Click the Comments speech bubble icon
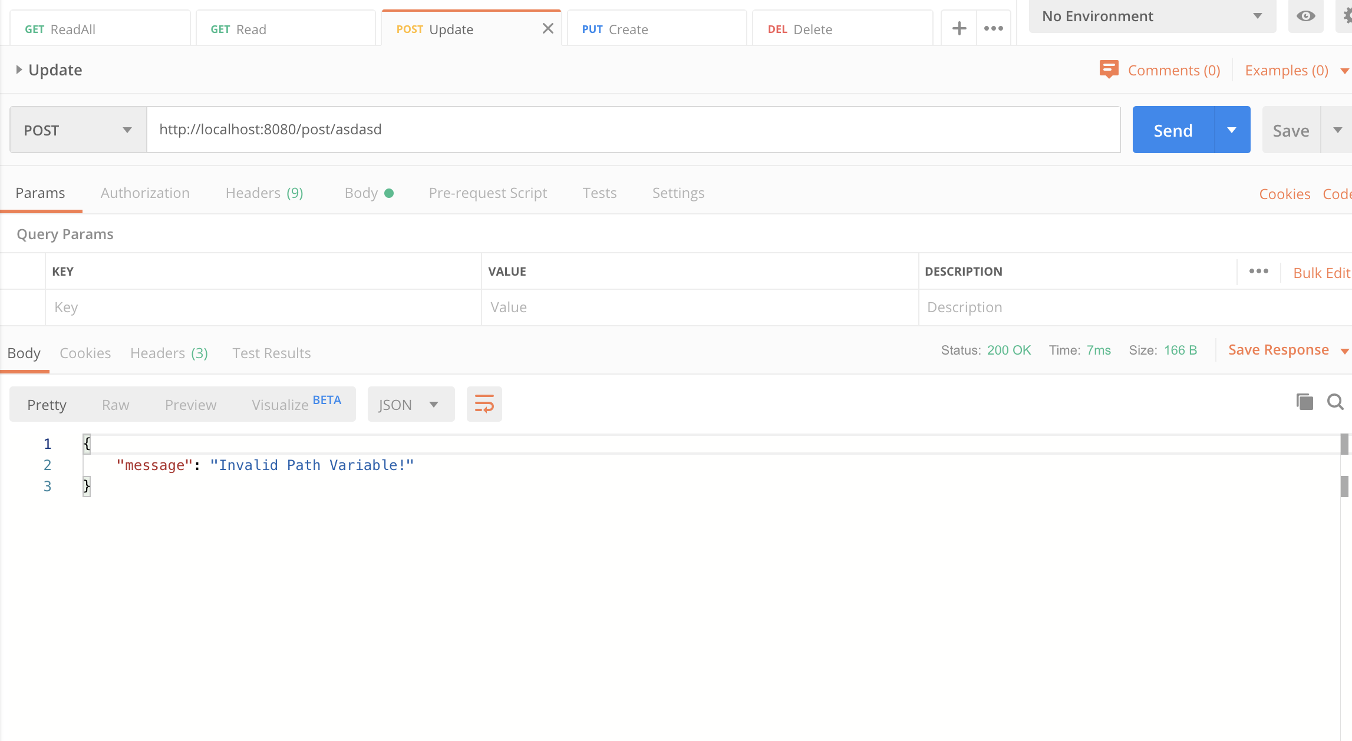The image size is (1352, 741). (x=1109, y=70)
